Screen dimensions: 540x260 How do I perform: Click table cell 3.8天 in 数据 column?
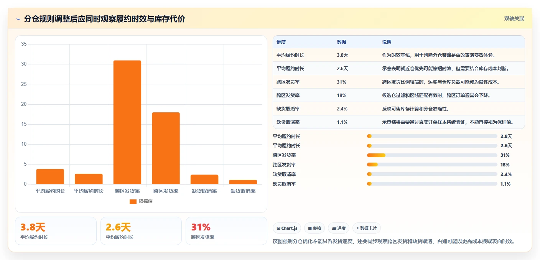tap(342, 55)
